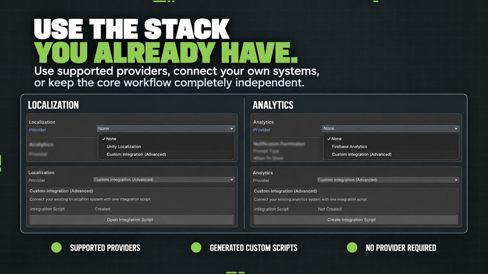Select Unity Localization from the provider list

coord(166,147)
